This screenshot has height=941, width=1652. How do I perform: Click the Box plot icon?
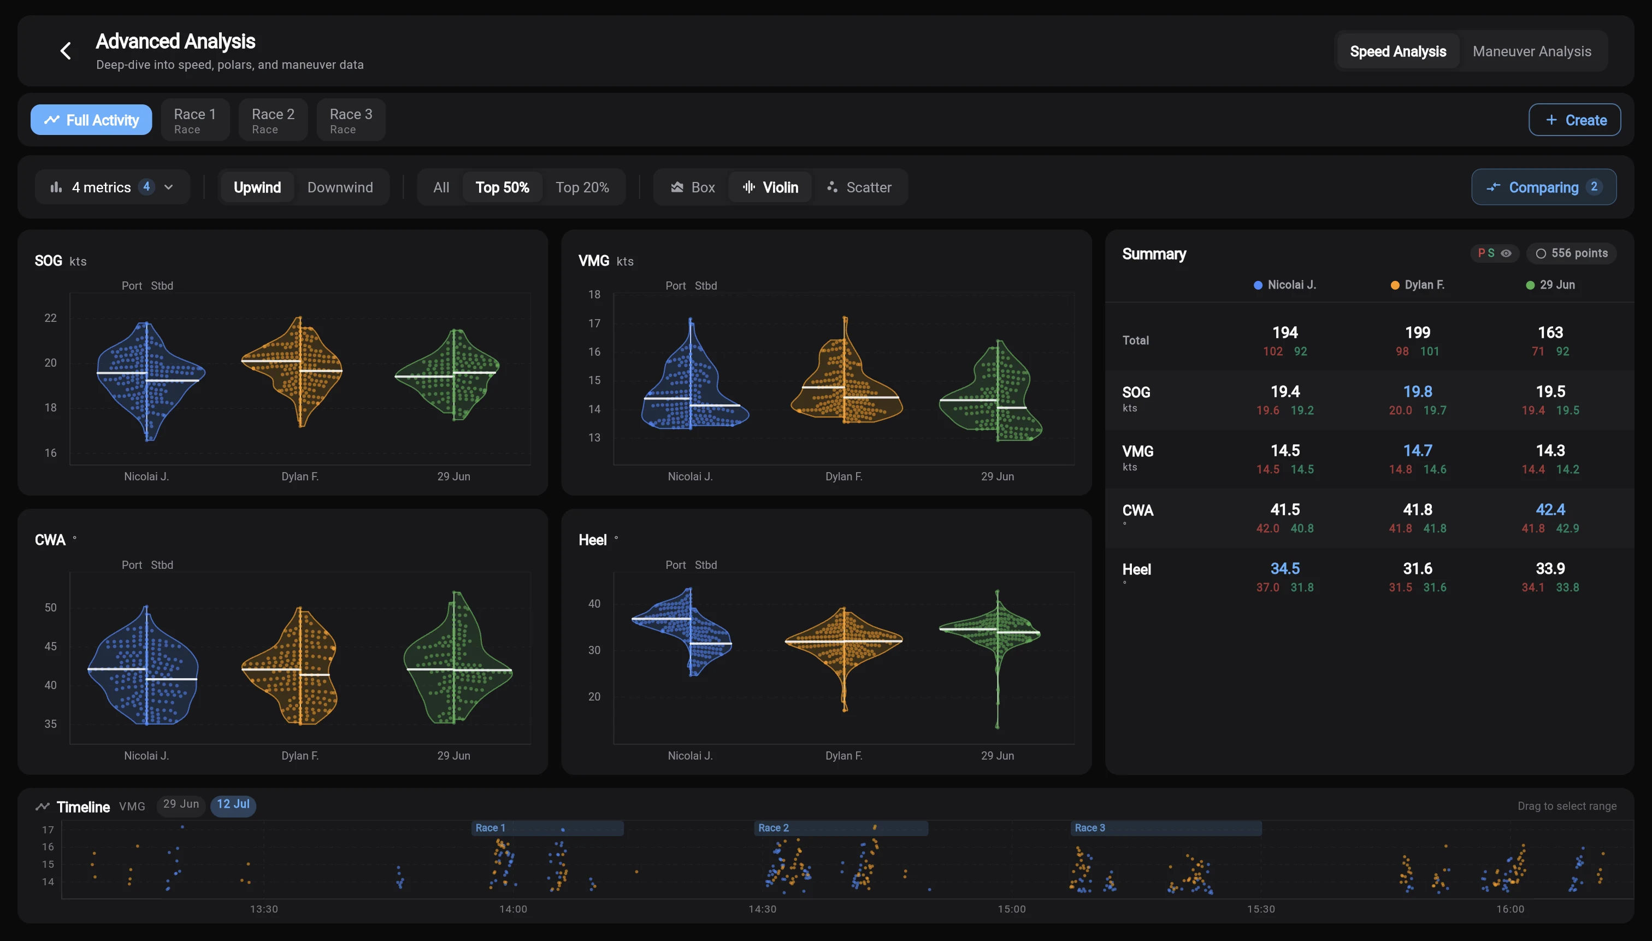click(676, 187)
